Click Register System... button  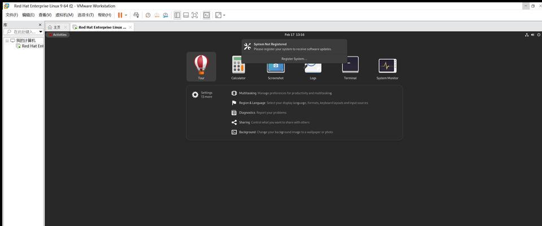tap(294, 59)
